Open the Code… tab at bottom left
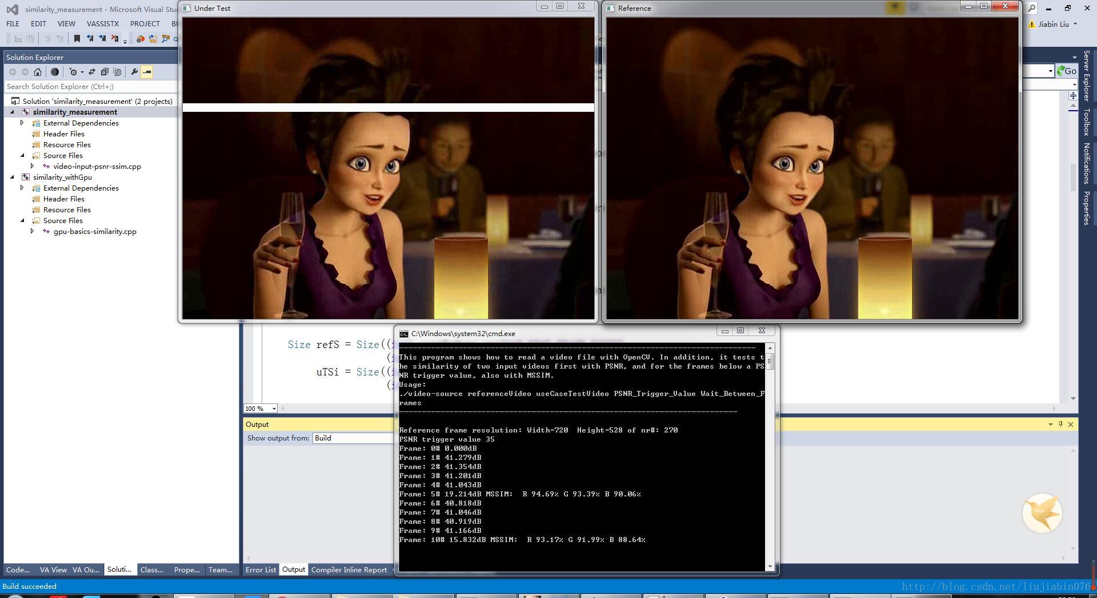Image resolution: width=1097 pixels, height=598 pixels. coord(18,569)
